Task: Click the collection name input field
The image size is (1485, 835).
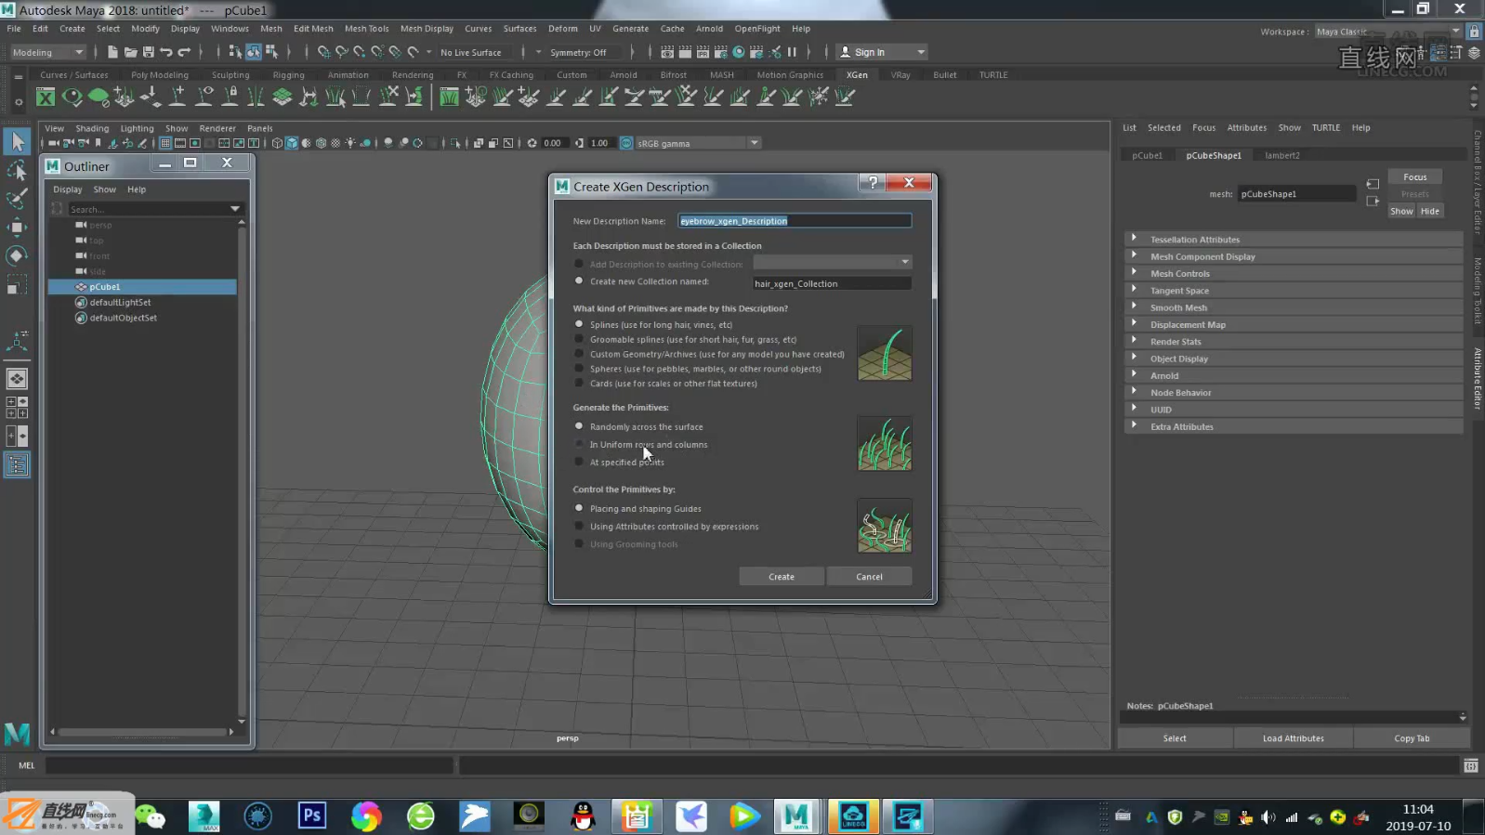Action: (832, 283)
